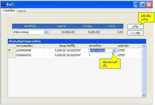The height and width of the screenshot is (105, 155).
Task: Click the วันที่ซื้อ column header
Action: 77,46
